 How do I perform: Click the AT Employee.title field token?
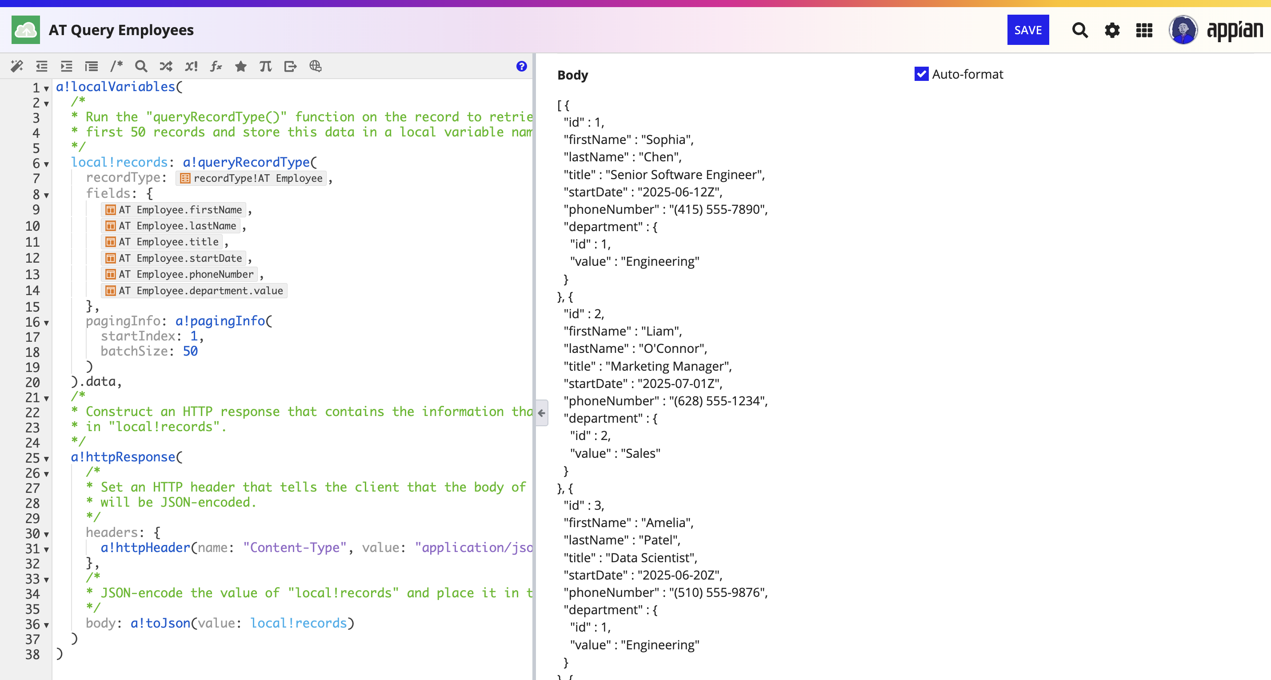162,242
